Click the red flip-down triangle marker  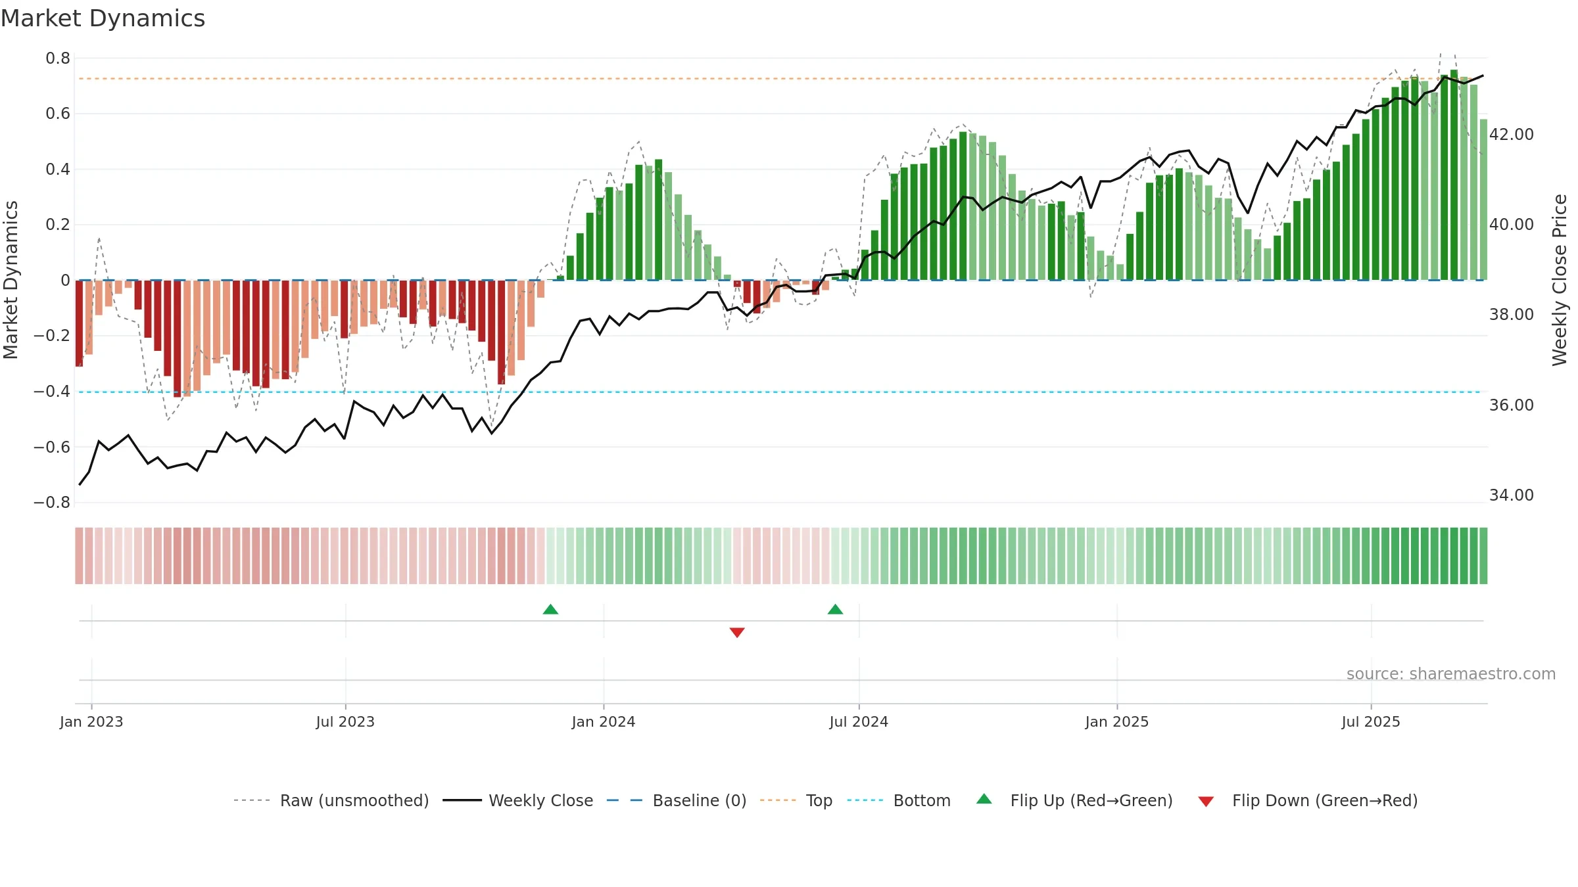[x=737, y=632]
